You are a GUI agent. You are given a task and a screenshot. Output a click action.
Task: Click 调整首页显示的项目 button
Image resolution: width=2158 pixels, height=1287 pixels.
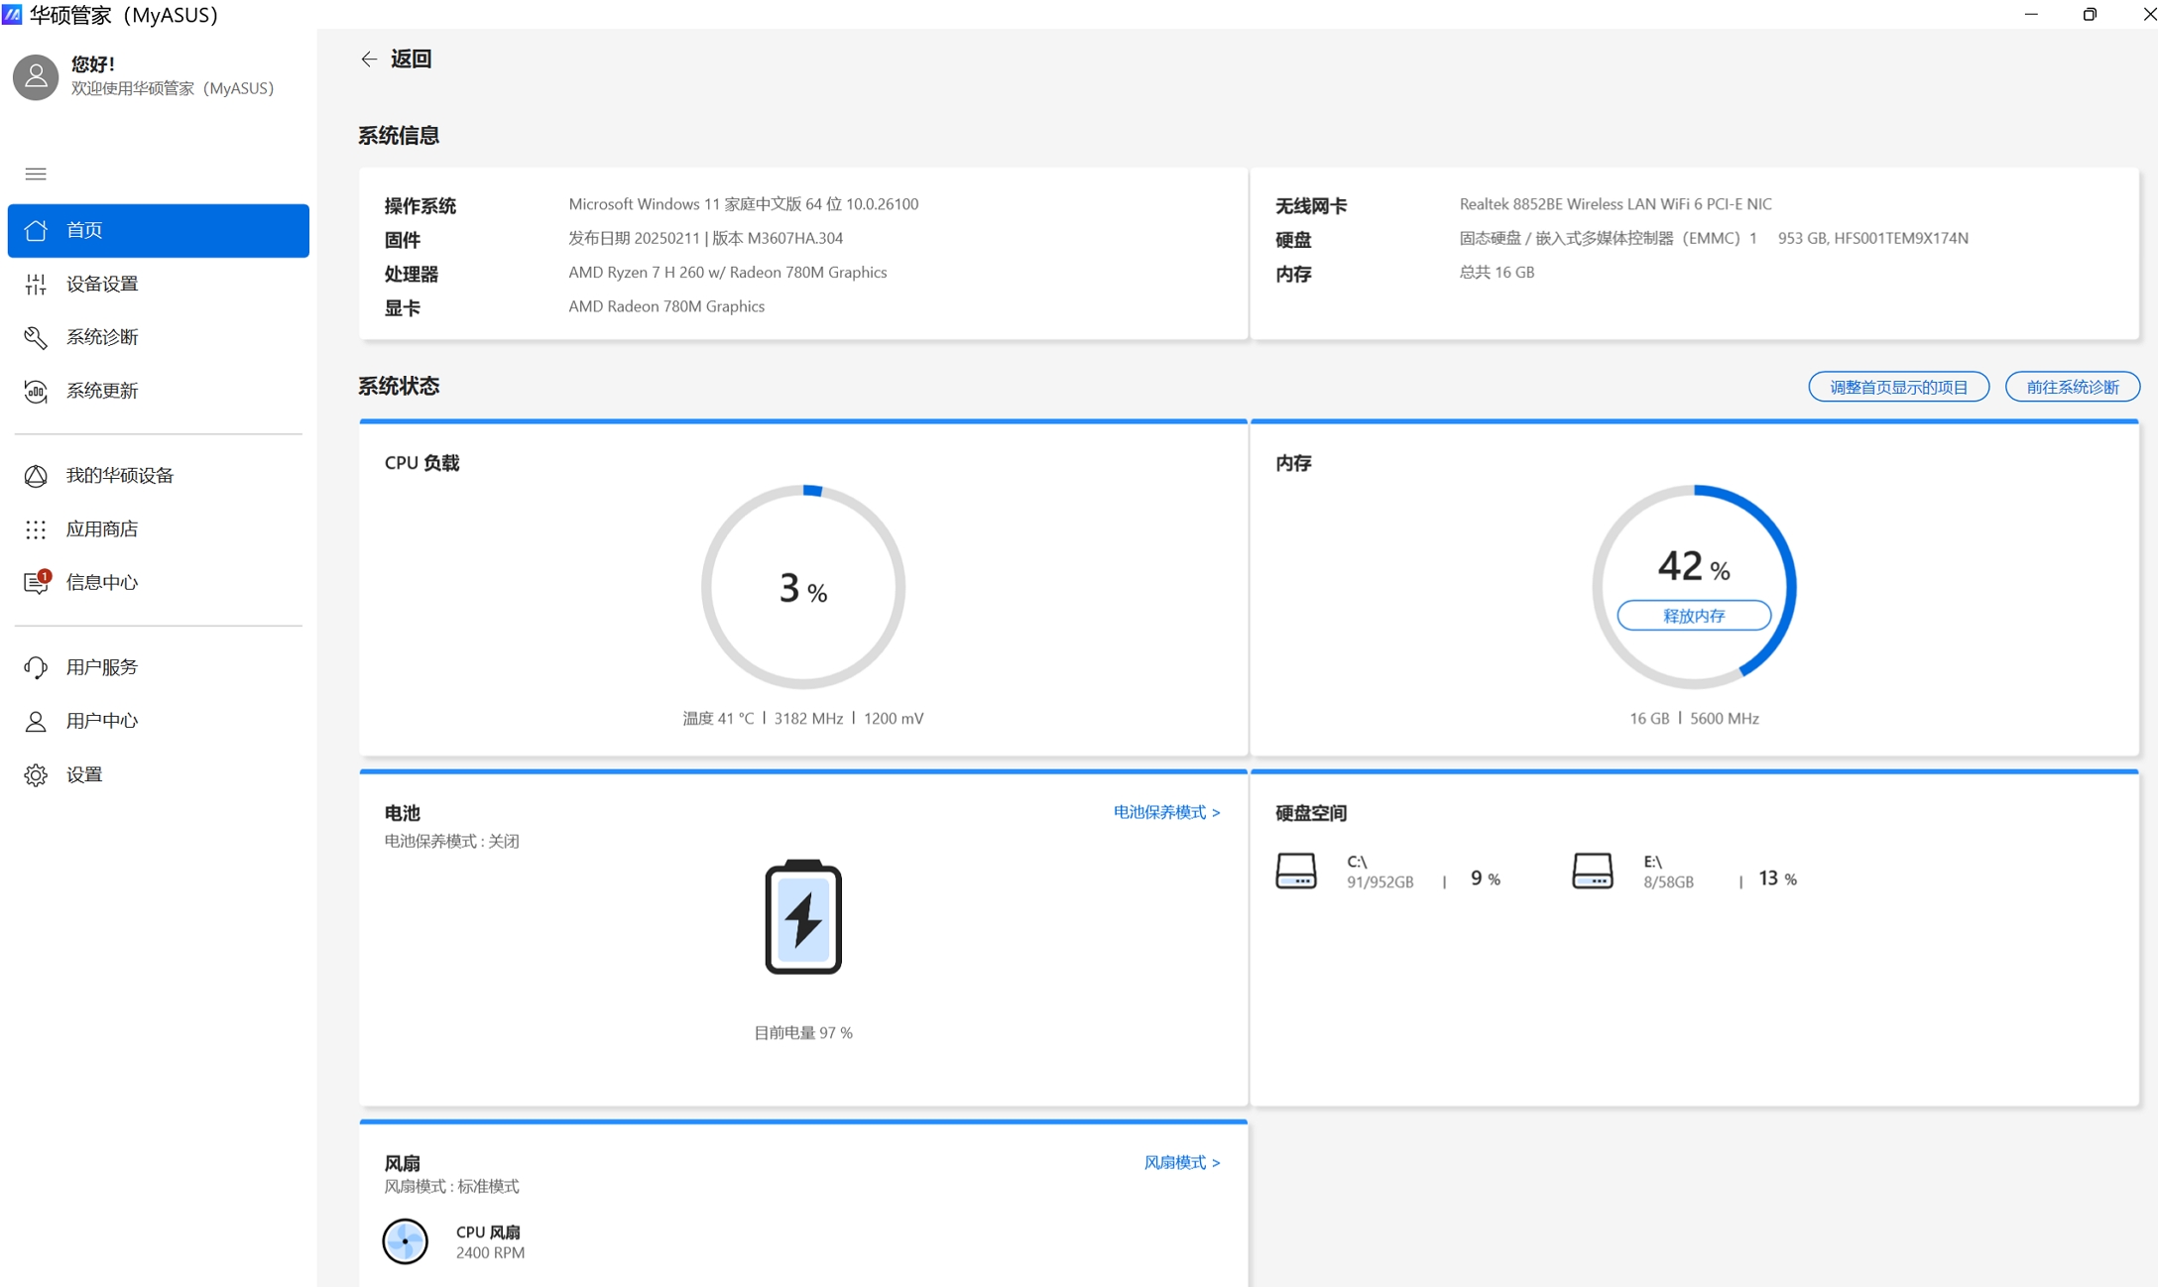(x=1898, y=387)
